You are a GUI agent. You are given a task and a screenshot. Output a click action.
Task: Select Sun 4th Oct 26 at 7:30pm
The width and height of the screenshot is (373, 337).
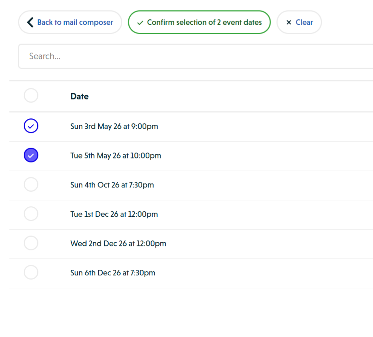(x=31, y=184)
